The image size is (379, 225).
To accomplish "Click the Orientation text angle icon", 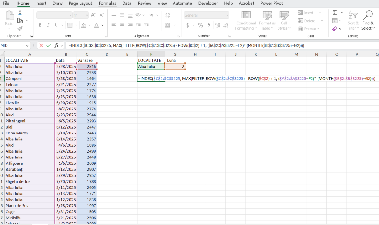I will (x=138, y=15).
